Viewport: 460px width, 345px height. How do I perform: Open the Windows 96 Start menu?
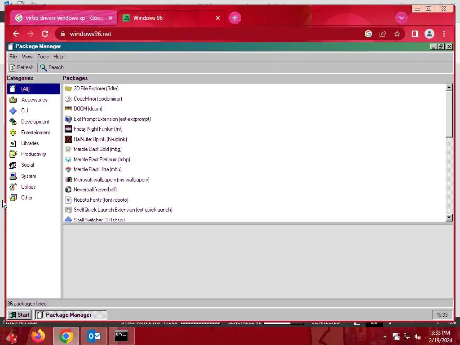click(x=19, y=315)
